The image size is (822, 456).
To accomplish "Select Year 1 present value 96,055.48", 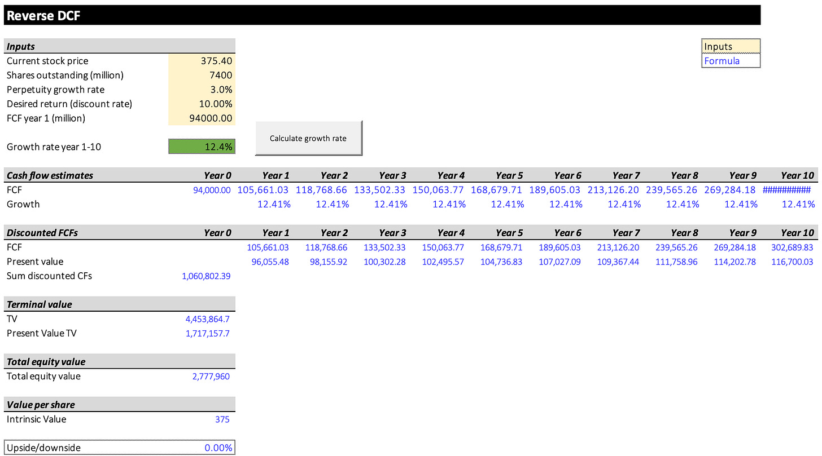I will coord(270,262).
